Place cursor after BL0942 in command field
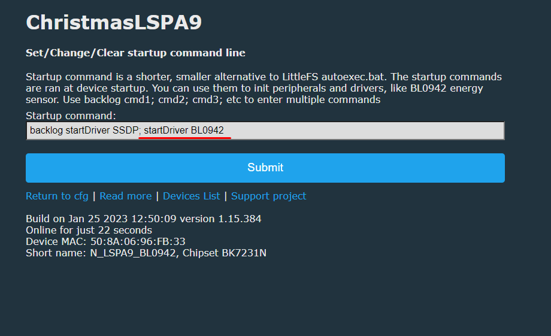The height and width of the screenshot is (336, 551). click(225, 131)
